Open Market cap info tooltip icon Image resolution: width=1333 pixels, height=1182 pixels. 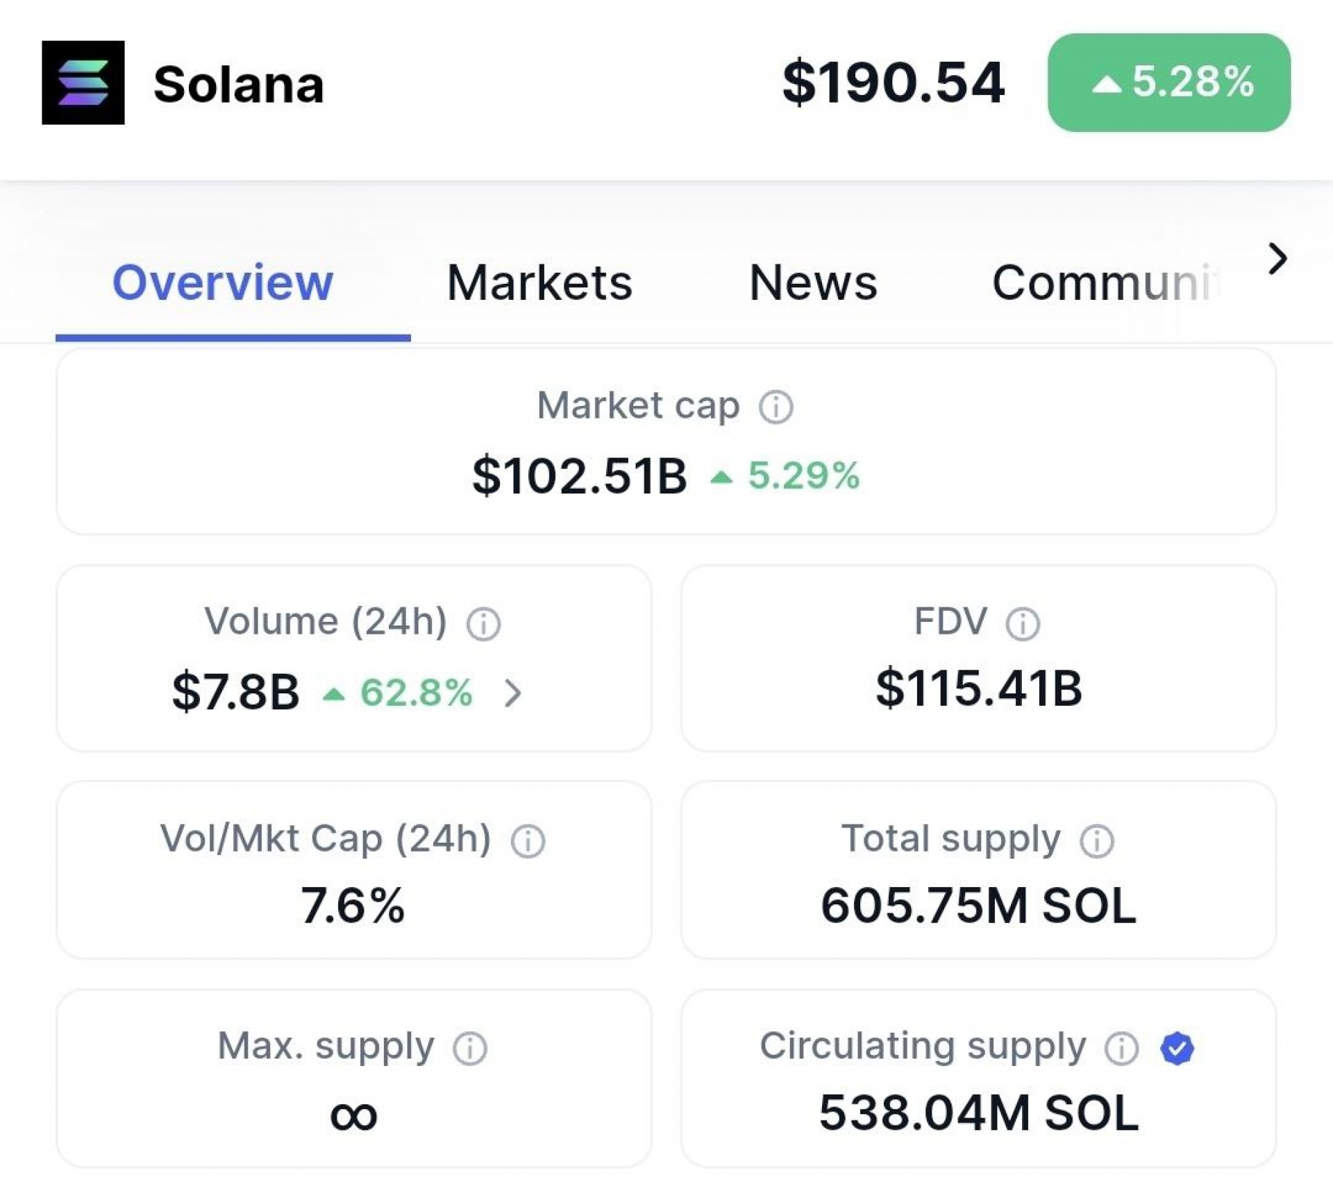[776, 407]
